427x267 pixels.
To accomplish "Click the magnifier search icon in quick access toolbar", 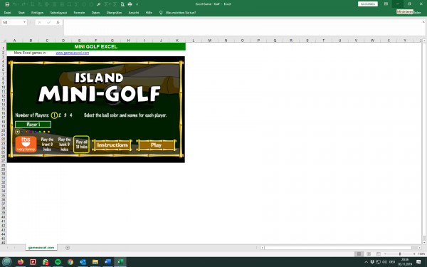I will click(x=99, y=4).
